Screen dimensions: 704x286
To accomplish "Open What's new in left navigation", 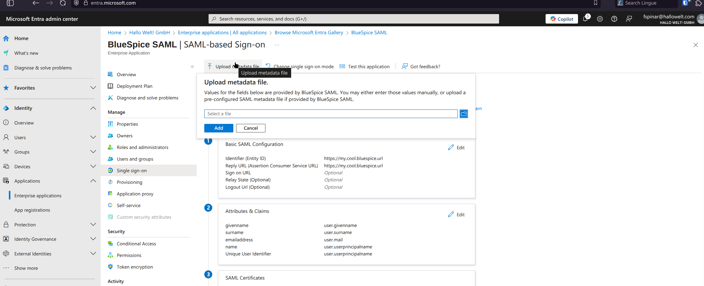I will (x=26, y=53).
